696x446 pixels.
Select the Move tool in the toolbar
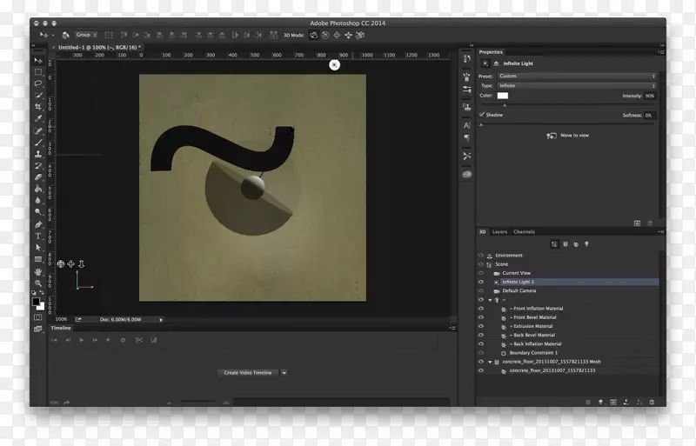click(38, 60)
